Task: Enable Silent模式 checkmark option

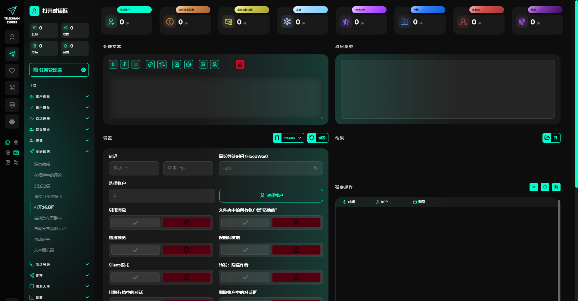Action: 135,277
